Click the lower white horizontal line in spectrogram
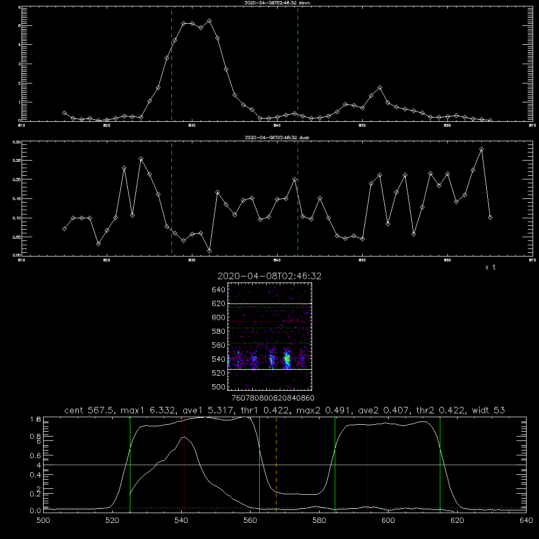This screenshot has height=539, width=539. click(x=270, y=370)
